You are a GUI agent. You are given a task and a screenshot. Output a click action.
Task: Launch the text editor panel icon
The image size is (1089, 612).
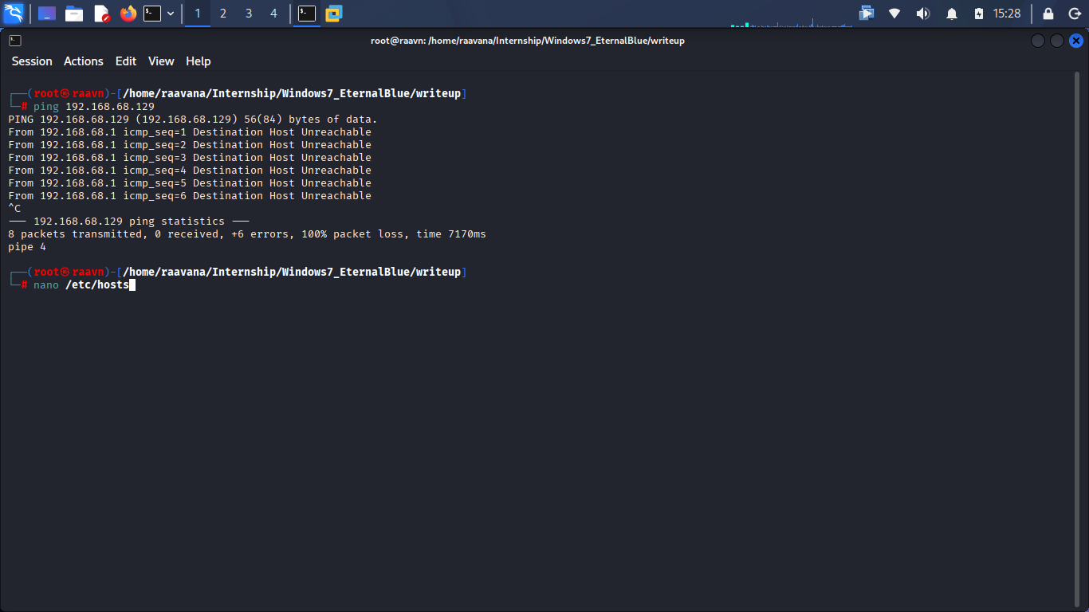coord(101,14)
